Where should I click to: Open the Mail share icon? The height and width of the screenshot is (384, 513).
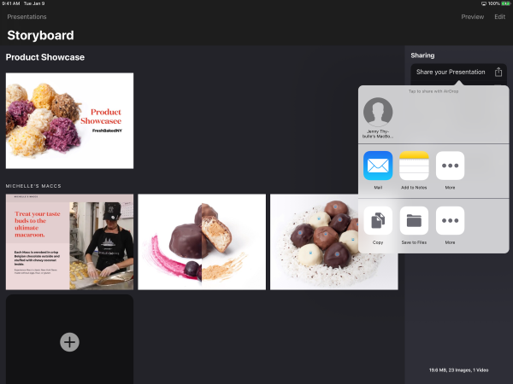pos(378,166)
